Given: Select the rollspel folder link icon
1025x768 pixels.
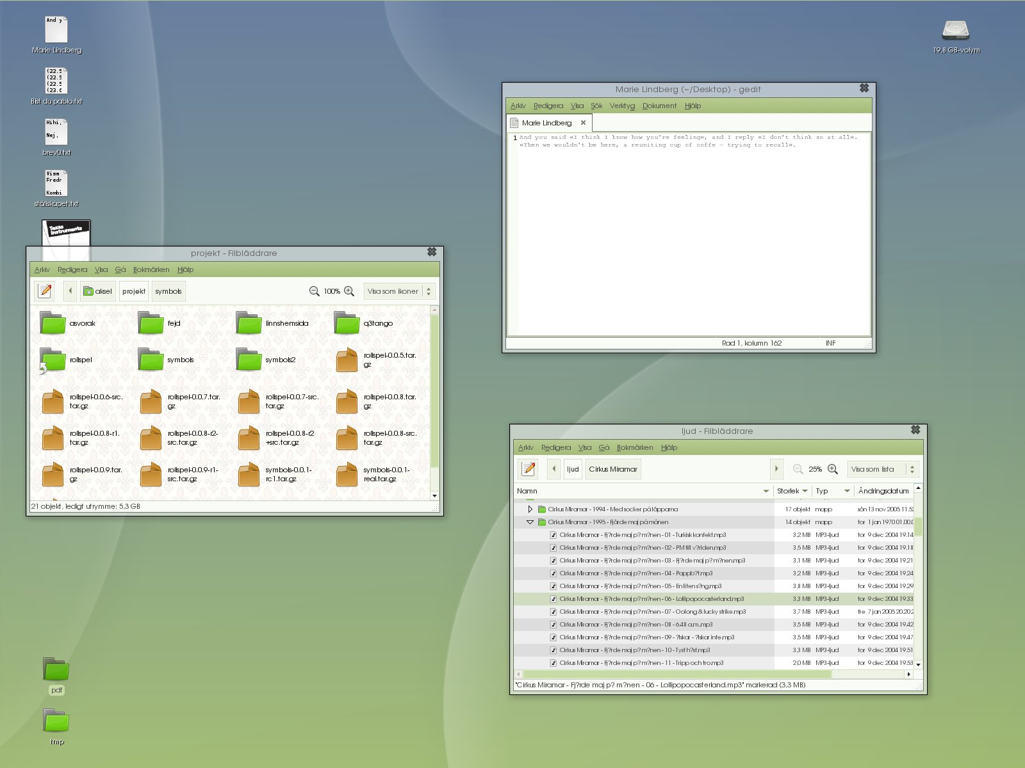Looking at the screenshot, I should pos(53,360).
